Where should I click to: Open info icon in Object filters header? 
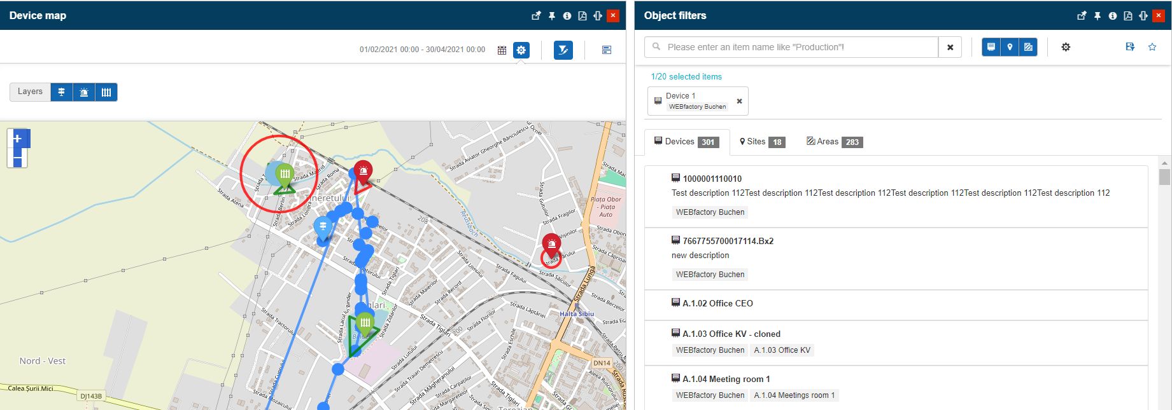[1112, 16]
